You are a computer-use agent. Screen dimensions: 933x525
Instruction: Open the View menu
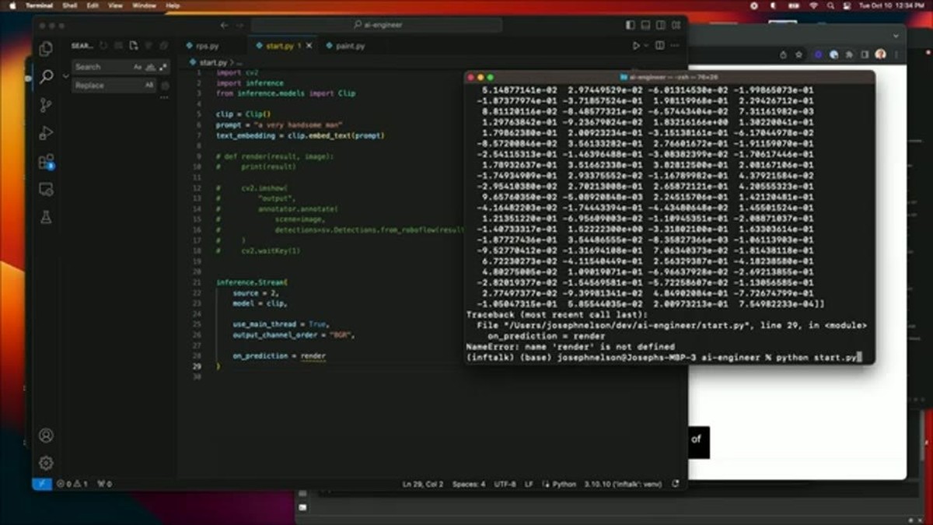pyautogui.click(x=115, y=5)
